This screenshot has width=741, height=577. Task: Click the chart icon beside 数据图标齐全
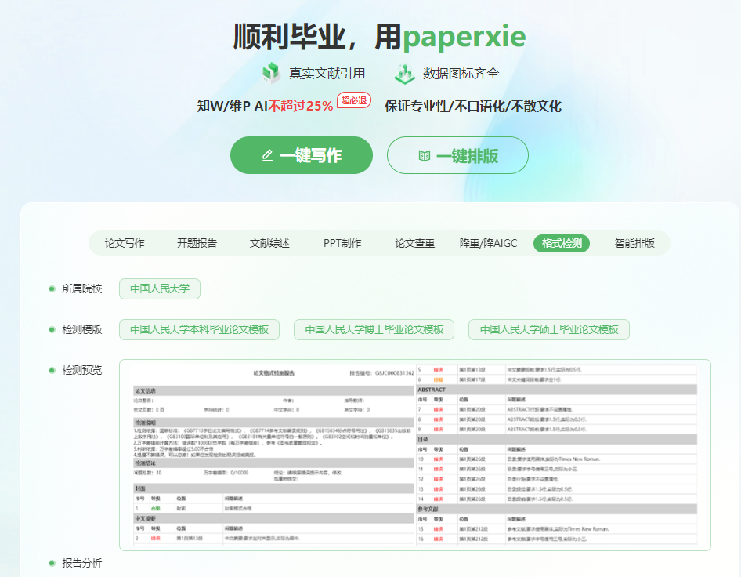click(405, 73)
